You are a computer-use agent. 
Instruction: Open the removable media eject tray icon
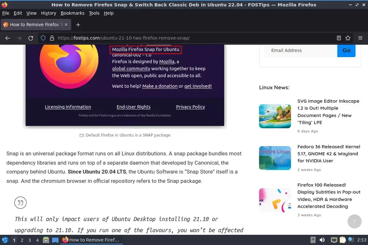[313, 240]
